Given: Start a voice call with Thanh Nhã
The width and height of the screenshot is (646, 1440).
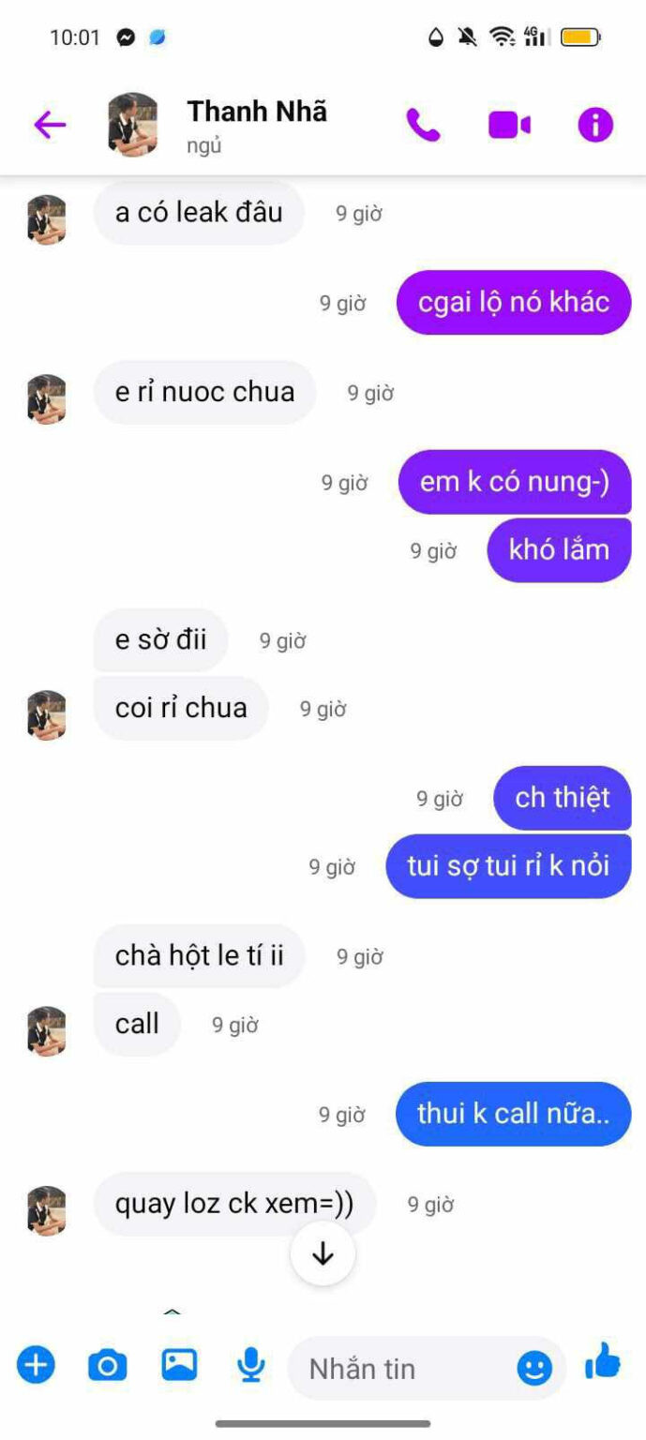Looking at the screenshot, I should tap(423, 125).
